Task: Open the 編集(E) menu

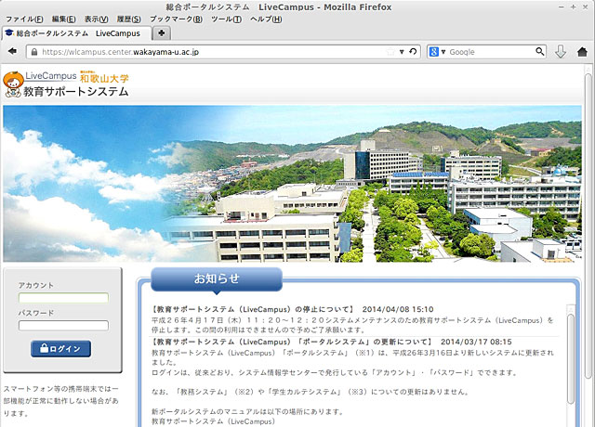Action: [64, 19]
